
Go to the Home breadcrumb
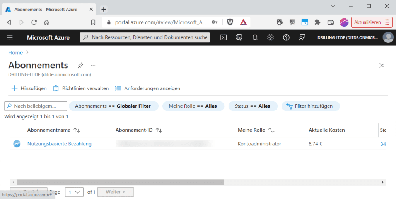(15, 53)
